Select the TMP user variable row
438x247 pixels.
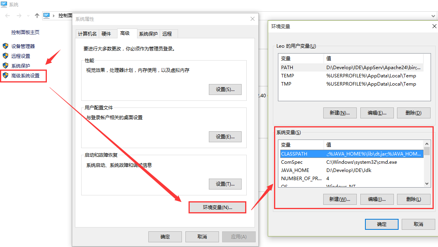pyautogui.click(x=352, y=84)
